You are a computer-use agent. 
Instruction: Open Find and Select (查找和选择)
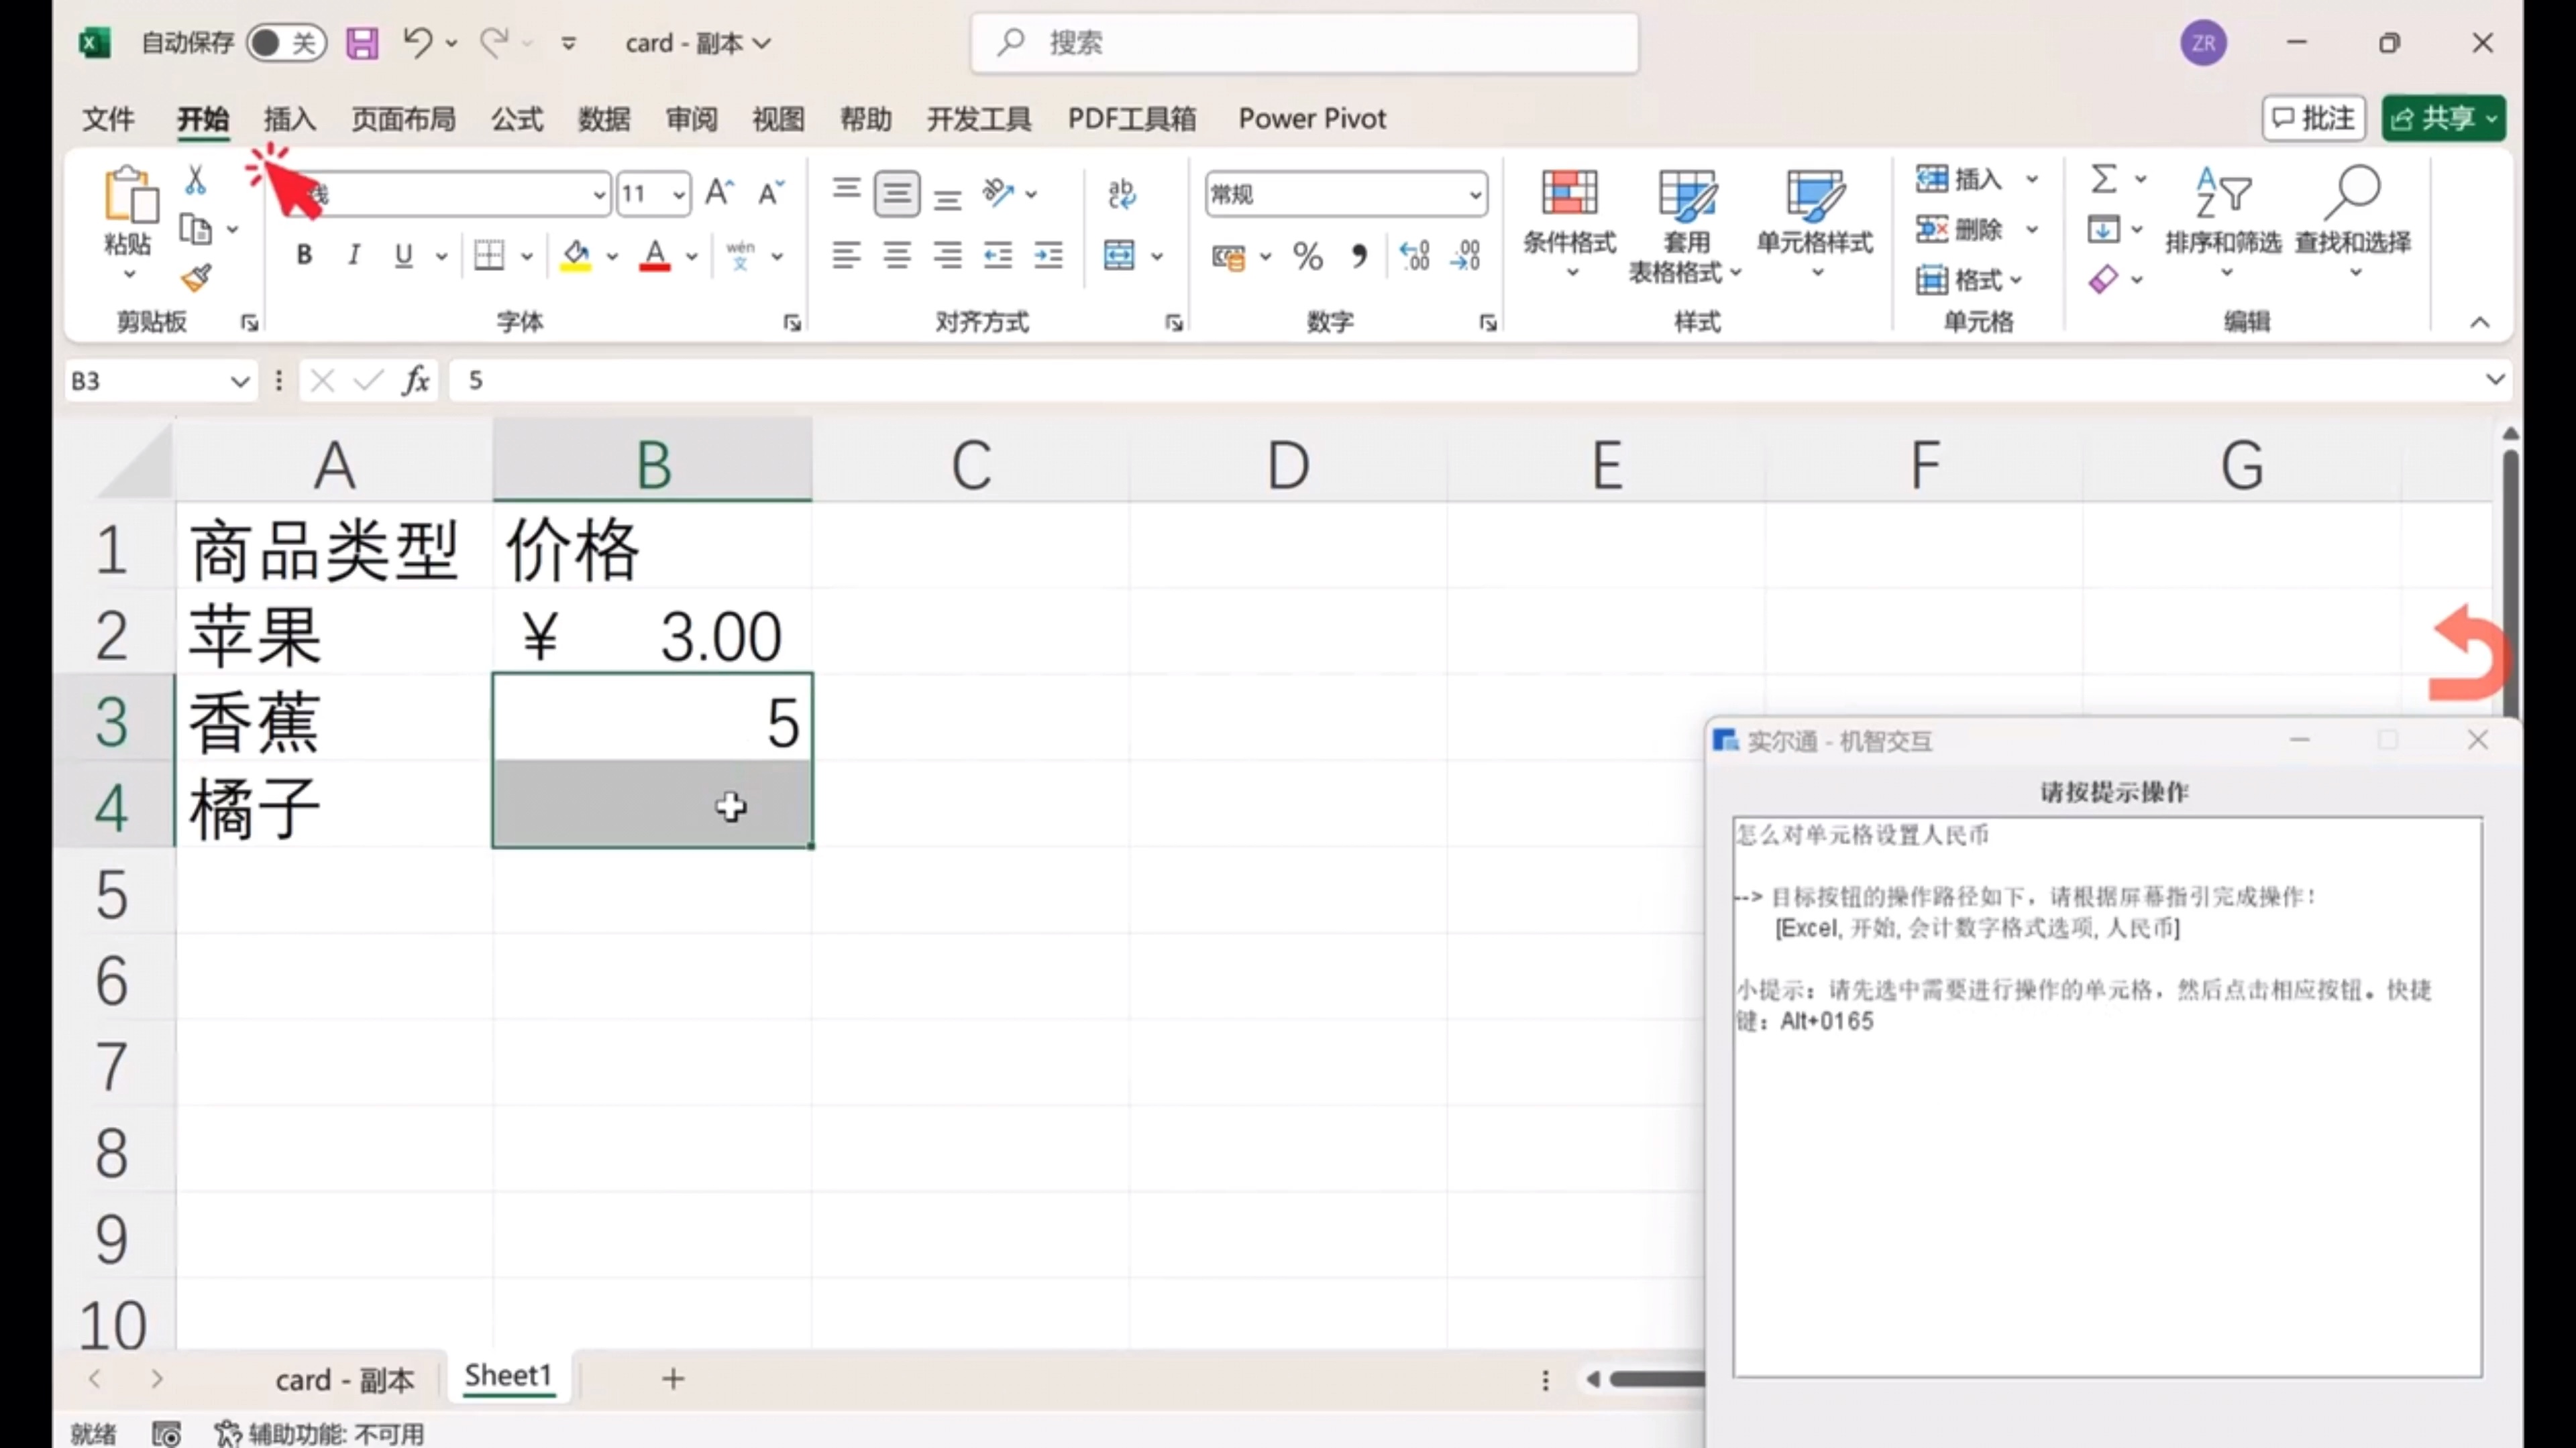pyautogui.click(x=2353, y=223)
